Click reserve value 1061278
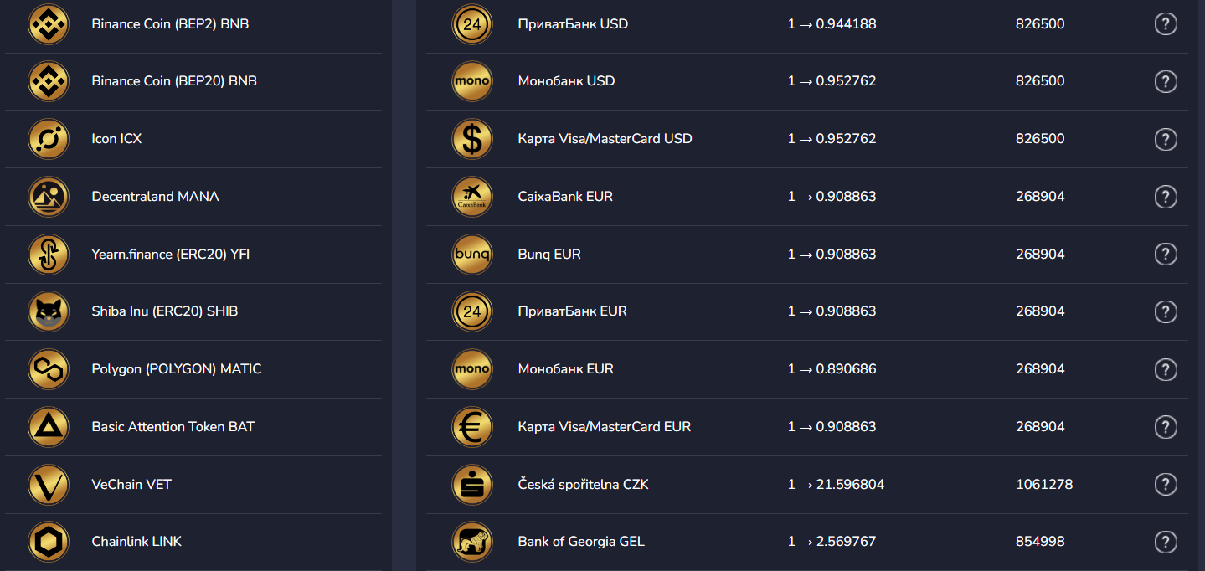1205x571 pixels. pyautogui.click(x=1044, y=484)
